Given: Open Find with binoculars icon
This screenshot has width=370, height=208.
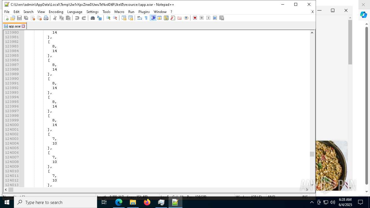Looking at the screenshot, I should click(x=93, y=18).
